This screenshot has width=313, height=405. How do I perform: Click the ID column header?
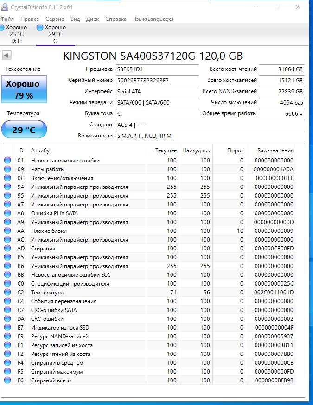tap(20, 150)
